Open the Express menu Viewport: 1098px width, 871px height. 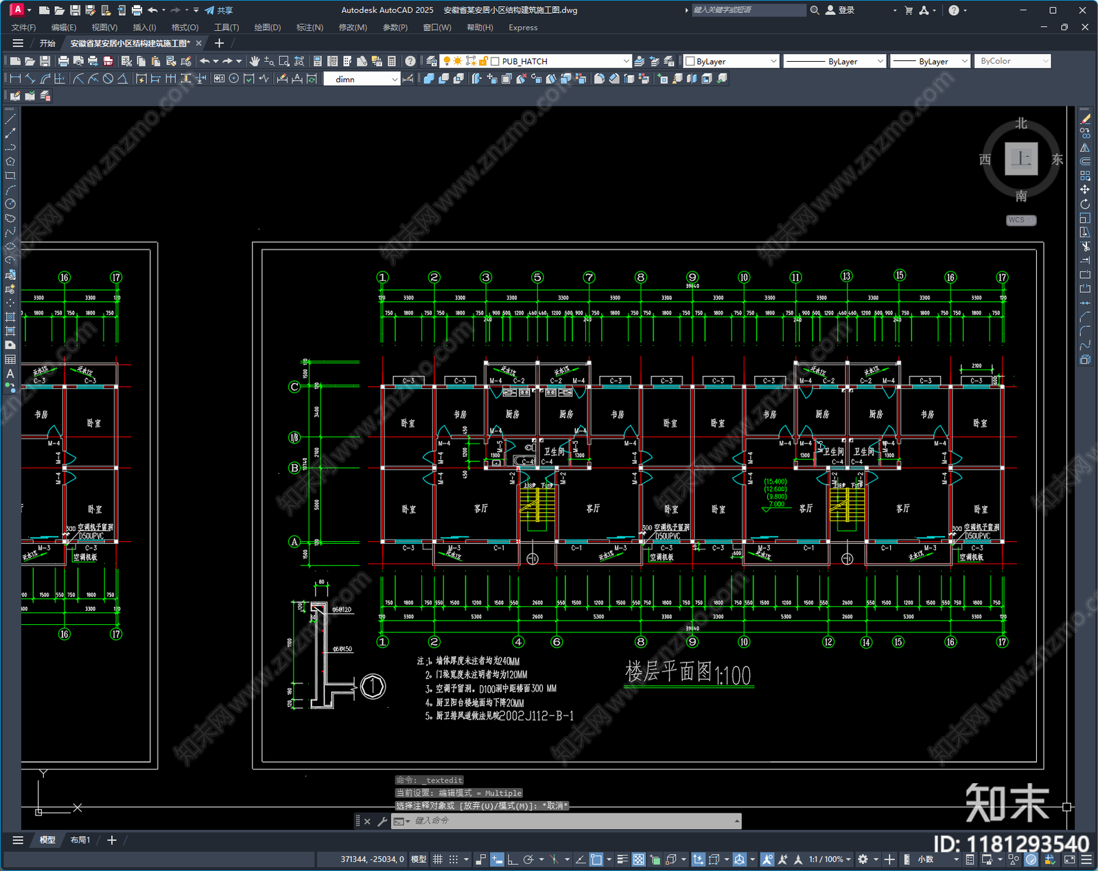point(523,27)
